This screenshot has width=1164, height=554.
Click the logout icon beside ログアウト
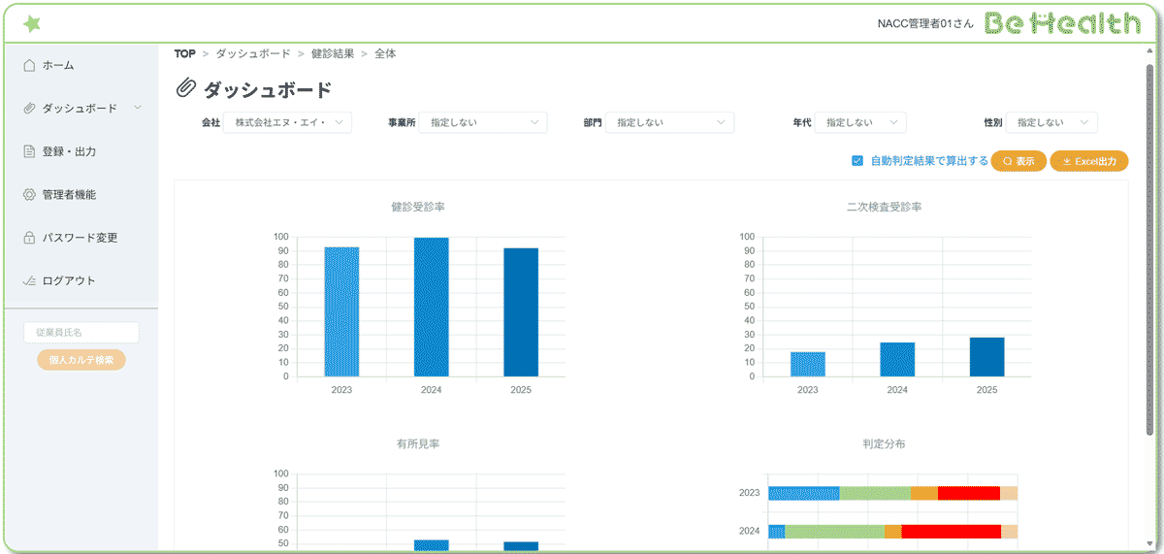(29, 281)
